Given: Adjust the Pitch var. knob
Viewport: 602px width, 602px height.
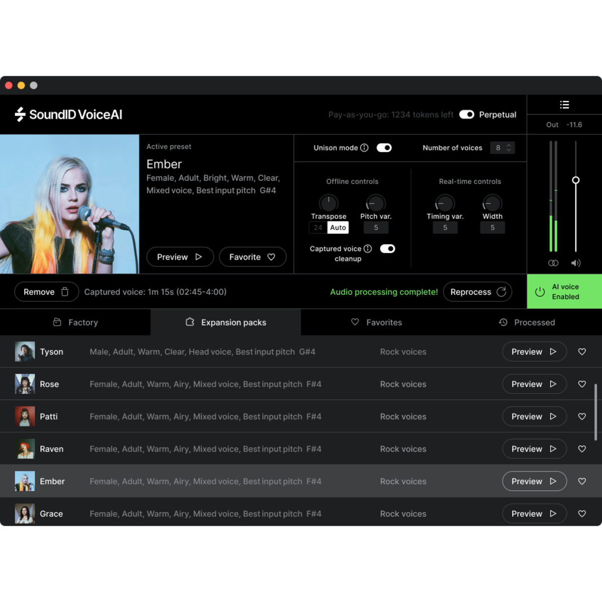Looking at the screenshot, I should click(376, 203).
